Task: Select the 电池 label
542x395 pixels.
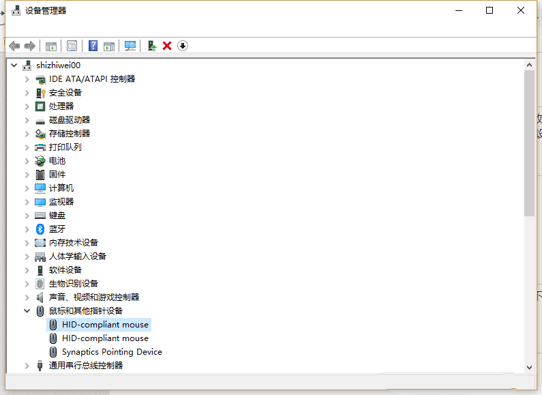Action: 57,161
